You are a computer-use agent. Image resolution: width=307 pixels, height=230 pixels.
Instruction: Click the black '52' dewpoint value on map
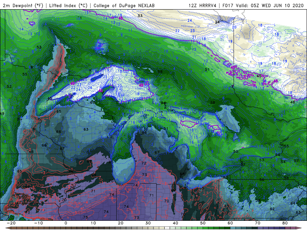click(x=9, y=87)
